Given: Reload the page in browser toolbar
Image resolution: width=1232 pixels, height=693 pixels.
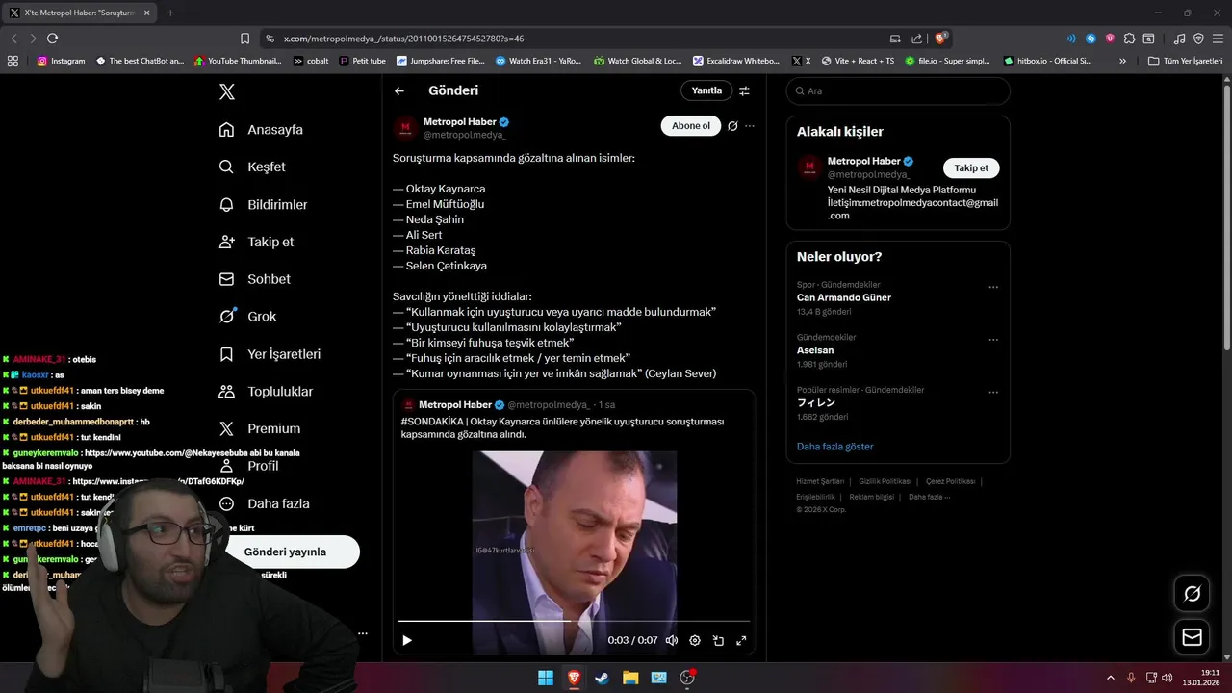Looking at the screenshot, I should pos(52,38).
